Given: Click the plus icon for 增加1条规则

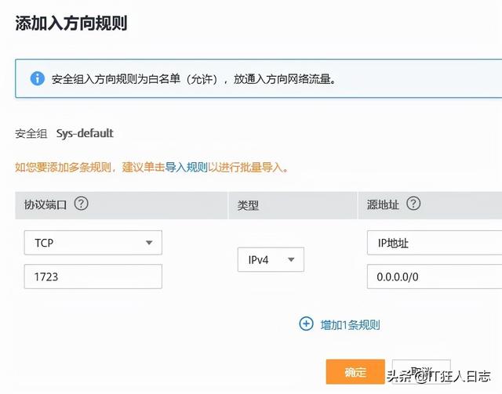Looking at the screenshot, I should coord(306,324).
